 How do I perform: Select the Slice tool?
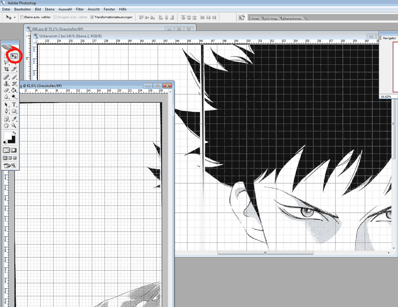[14, 69]
